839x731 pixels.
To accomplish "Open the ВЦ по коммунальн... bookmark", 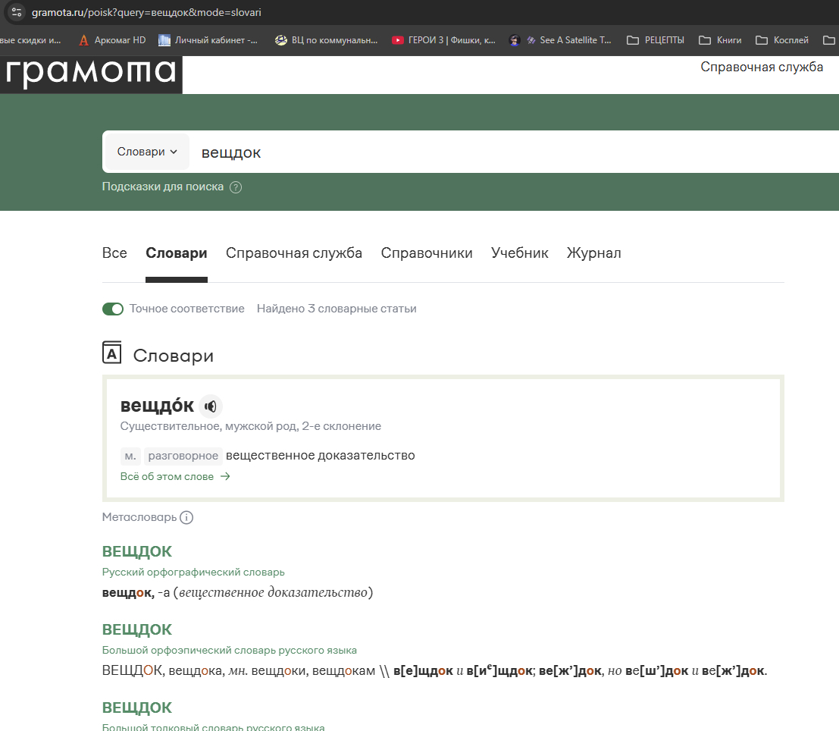I will coord(327,40).
